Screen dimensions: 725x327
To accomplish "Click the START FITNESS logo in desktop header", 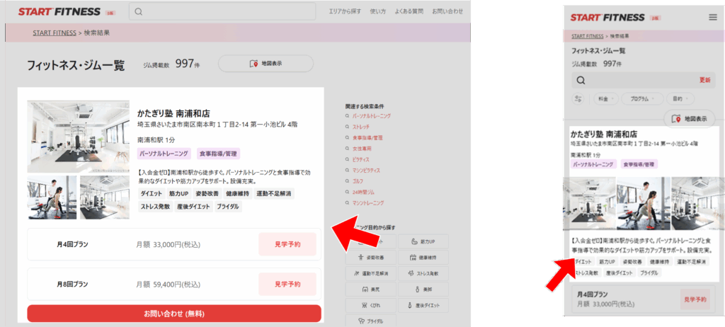I will 60,12.
